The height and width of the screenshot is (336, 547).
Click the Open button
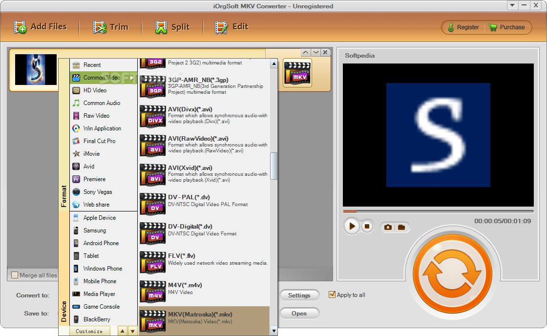point(299,314)
